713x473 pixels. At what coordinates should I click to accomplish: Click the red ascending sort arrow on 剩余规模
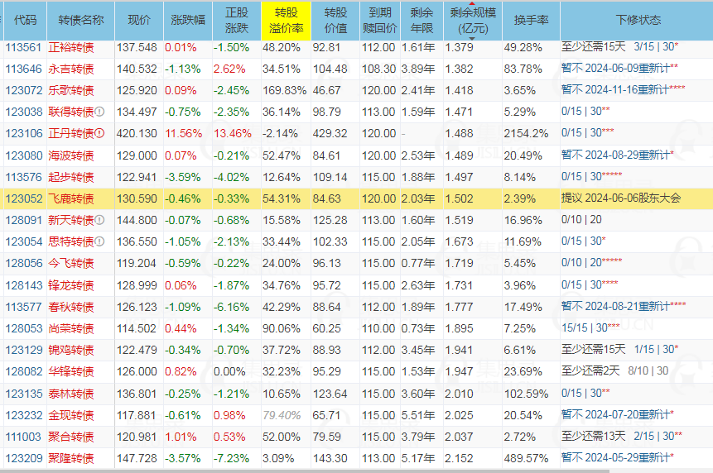pyautogui.click(x=472, y=3)
